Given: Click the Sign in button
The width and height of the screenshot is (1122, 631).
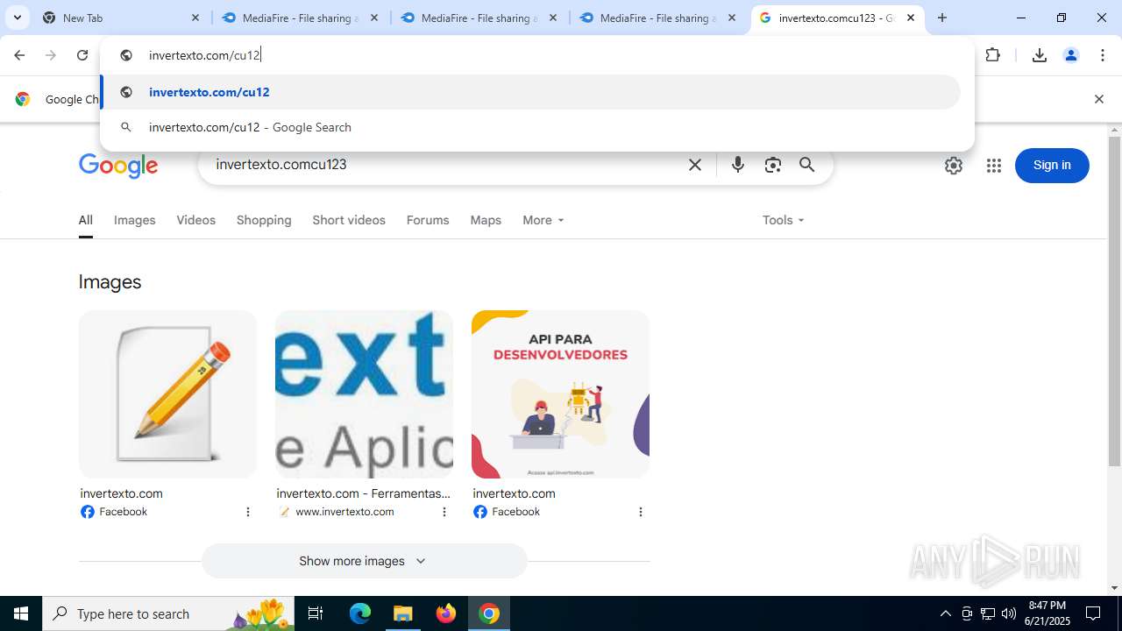Looking at the screenshot, I should [1052, 166].
